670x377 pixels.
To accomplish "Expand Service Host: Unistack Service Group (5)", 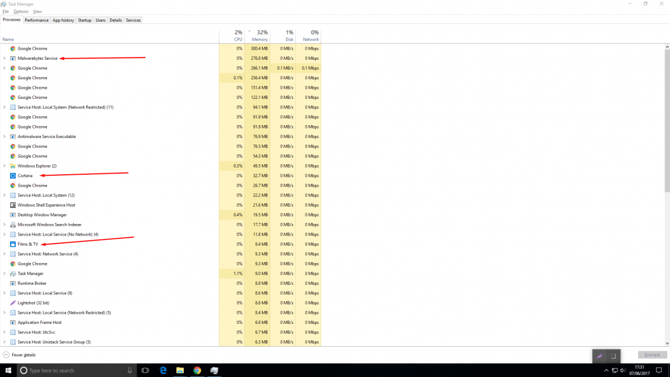I will pos(4,342).
